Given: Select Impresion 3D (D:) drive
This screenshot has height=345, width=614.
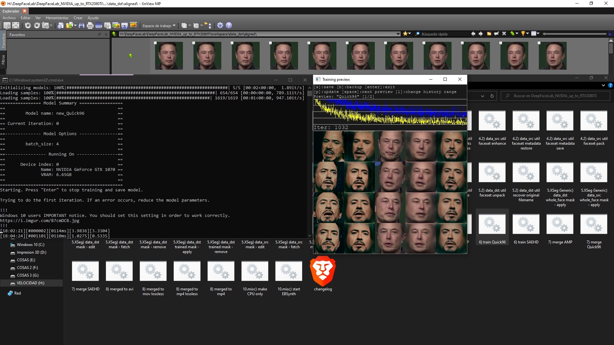Looking at the screenshot, I should 31,252.
